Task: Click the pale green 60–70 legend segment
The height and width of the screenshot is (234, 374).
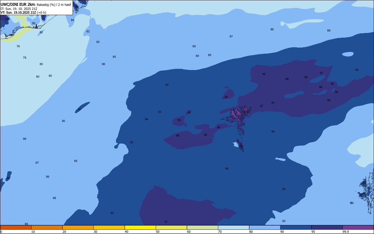Action: pos(202,227)
